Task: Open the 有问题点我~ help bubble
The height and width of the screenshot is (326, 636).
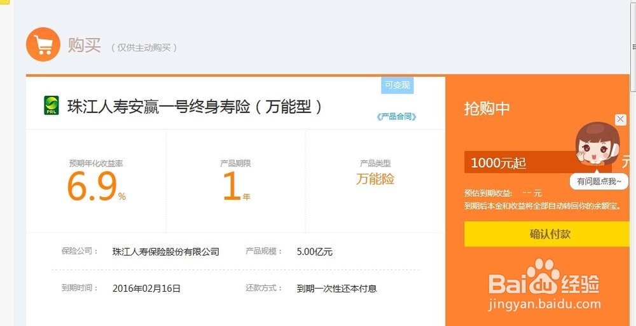Action: (598, 182)
